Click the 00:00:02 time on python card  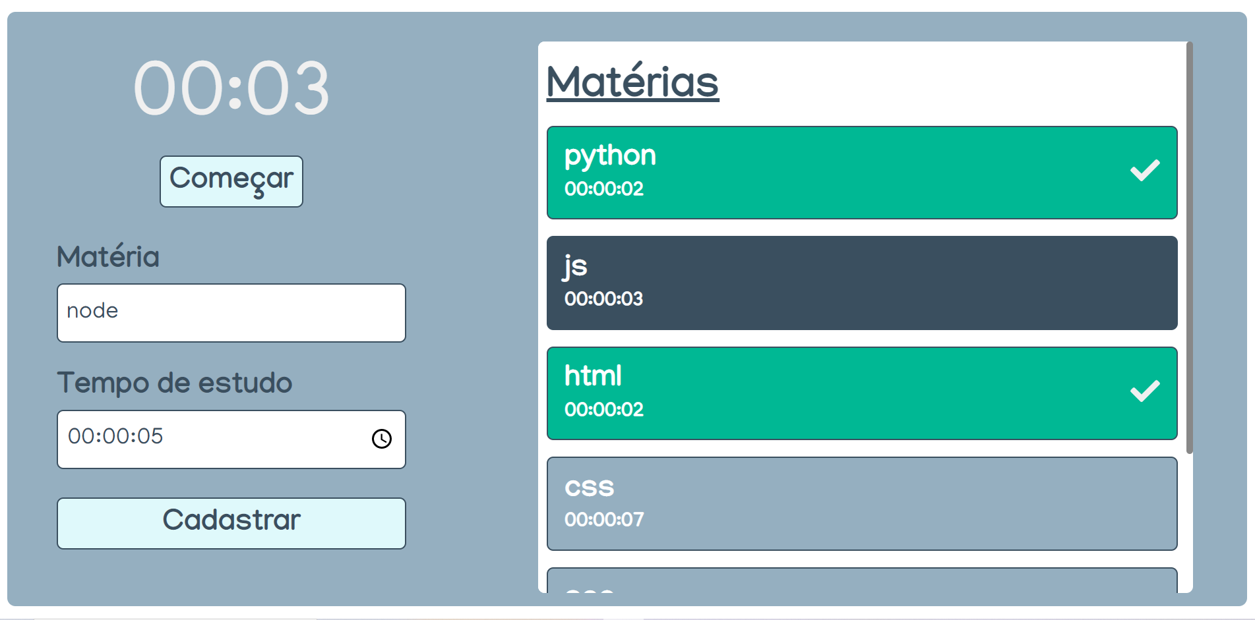coord(604,189)
